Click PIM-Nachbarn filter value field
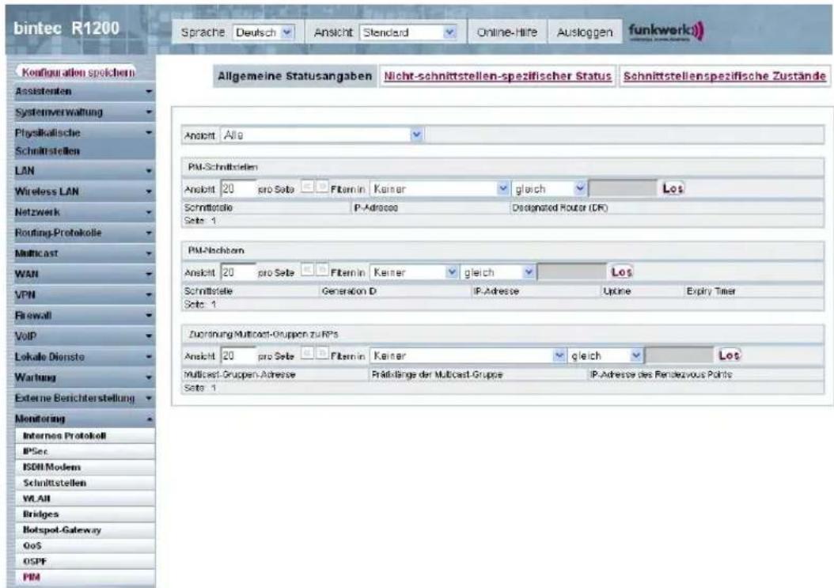 572,272
